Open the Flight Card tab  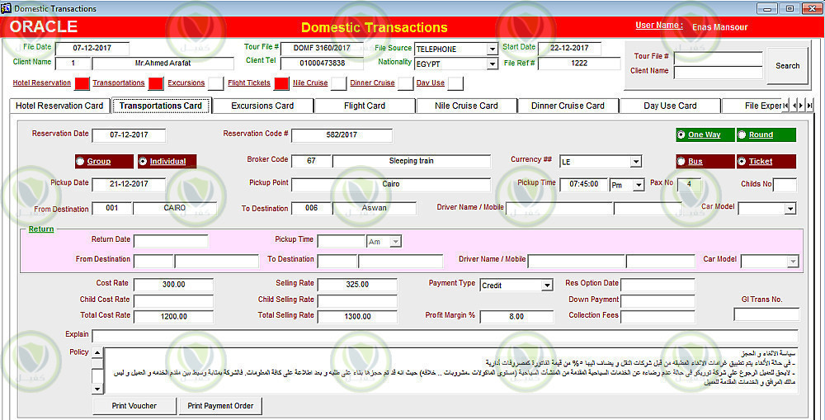(365, 106)
